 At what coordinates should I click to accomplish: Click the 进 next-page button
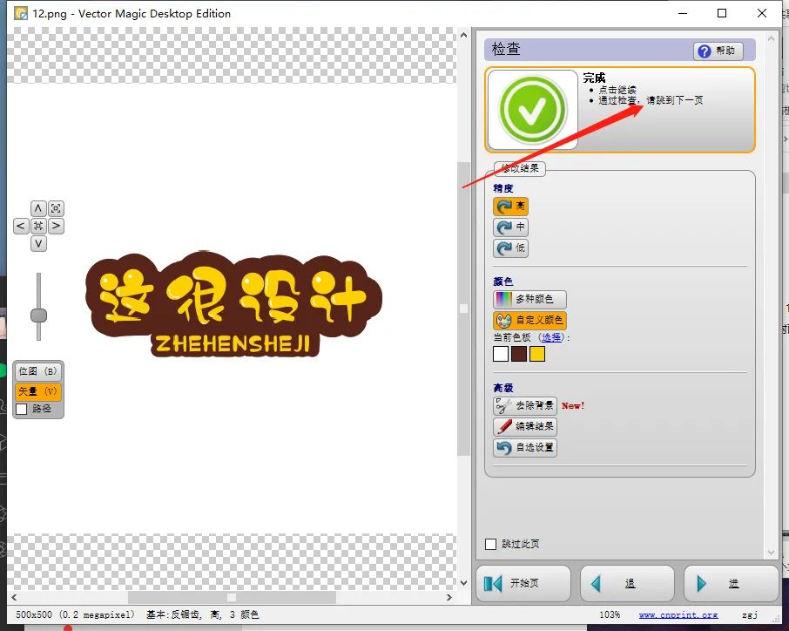click(731, 583)
